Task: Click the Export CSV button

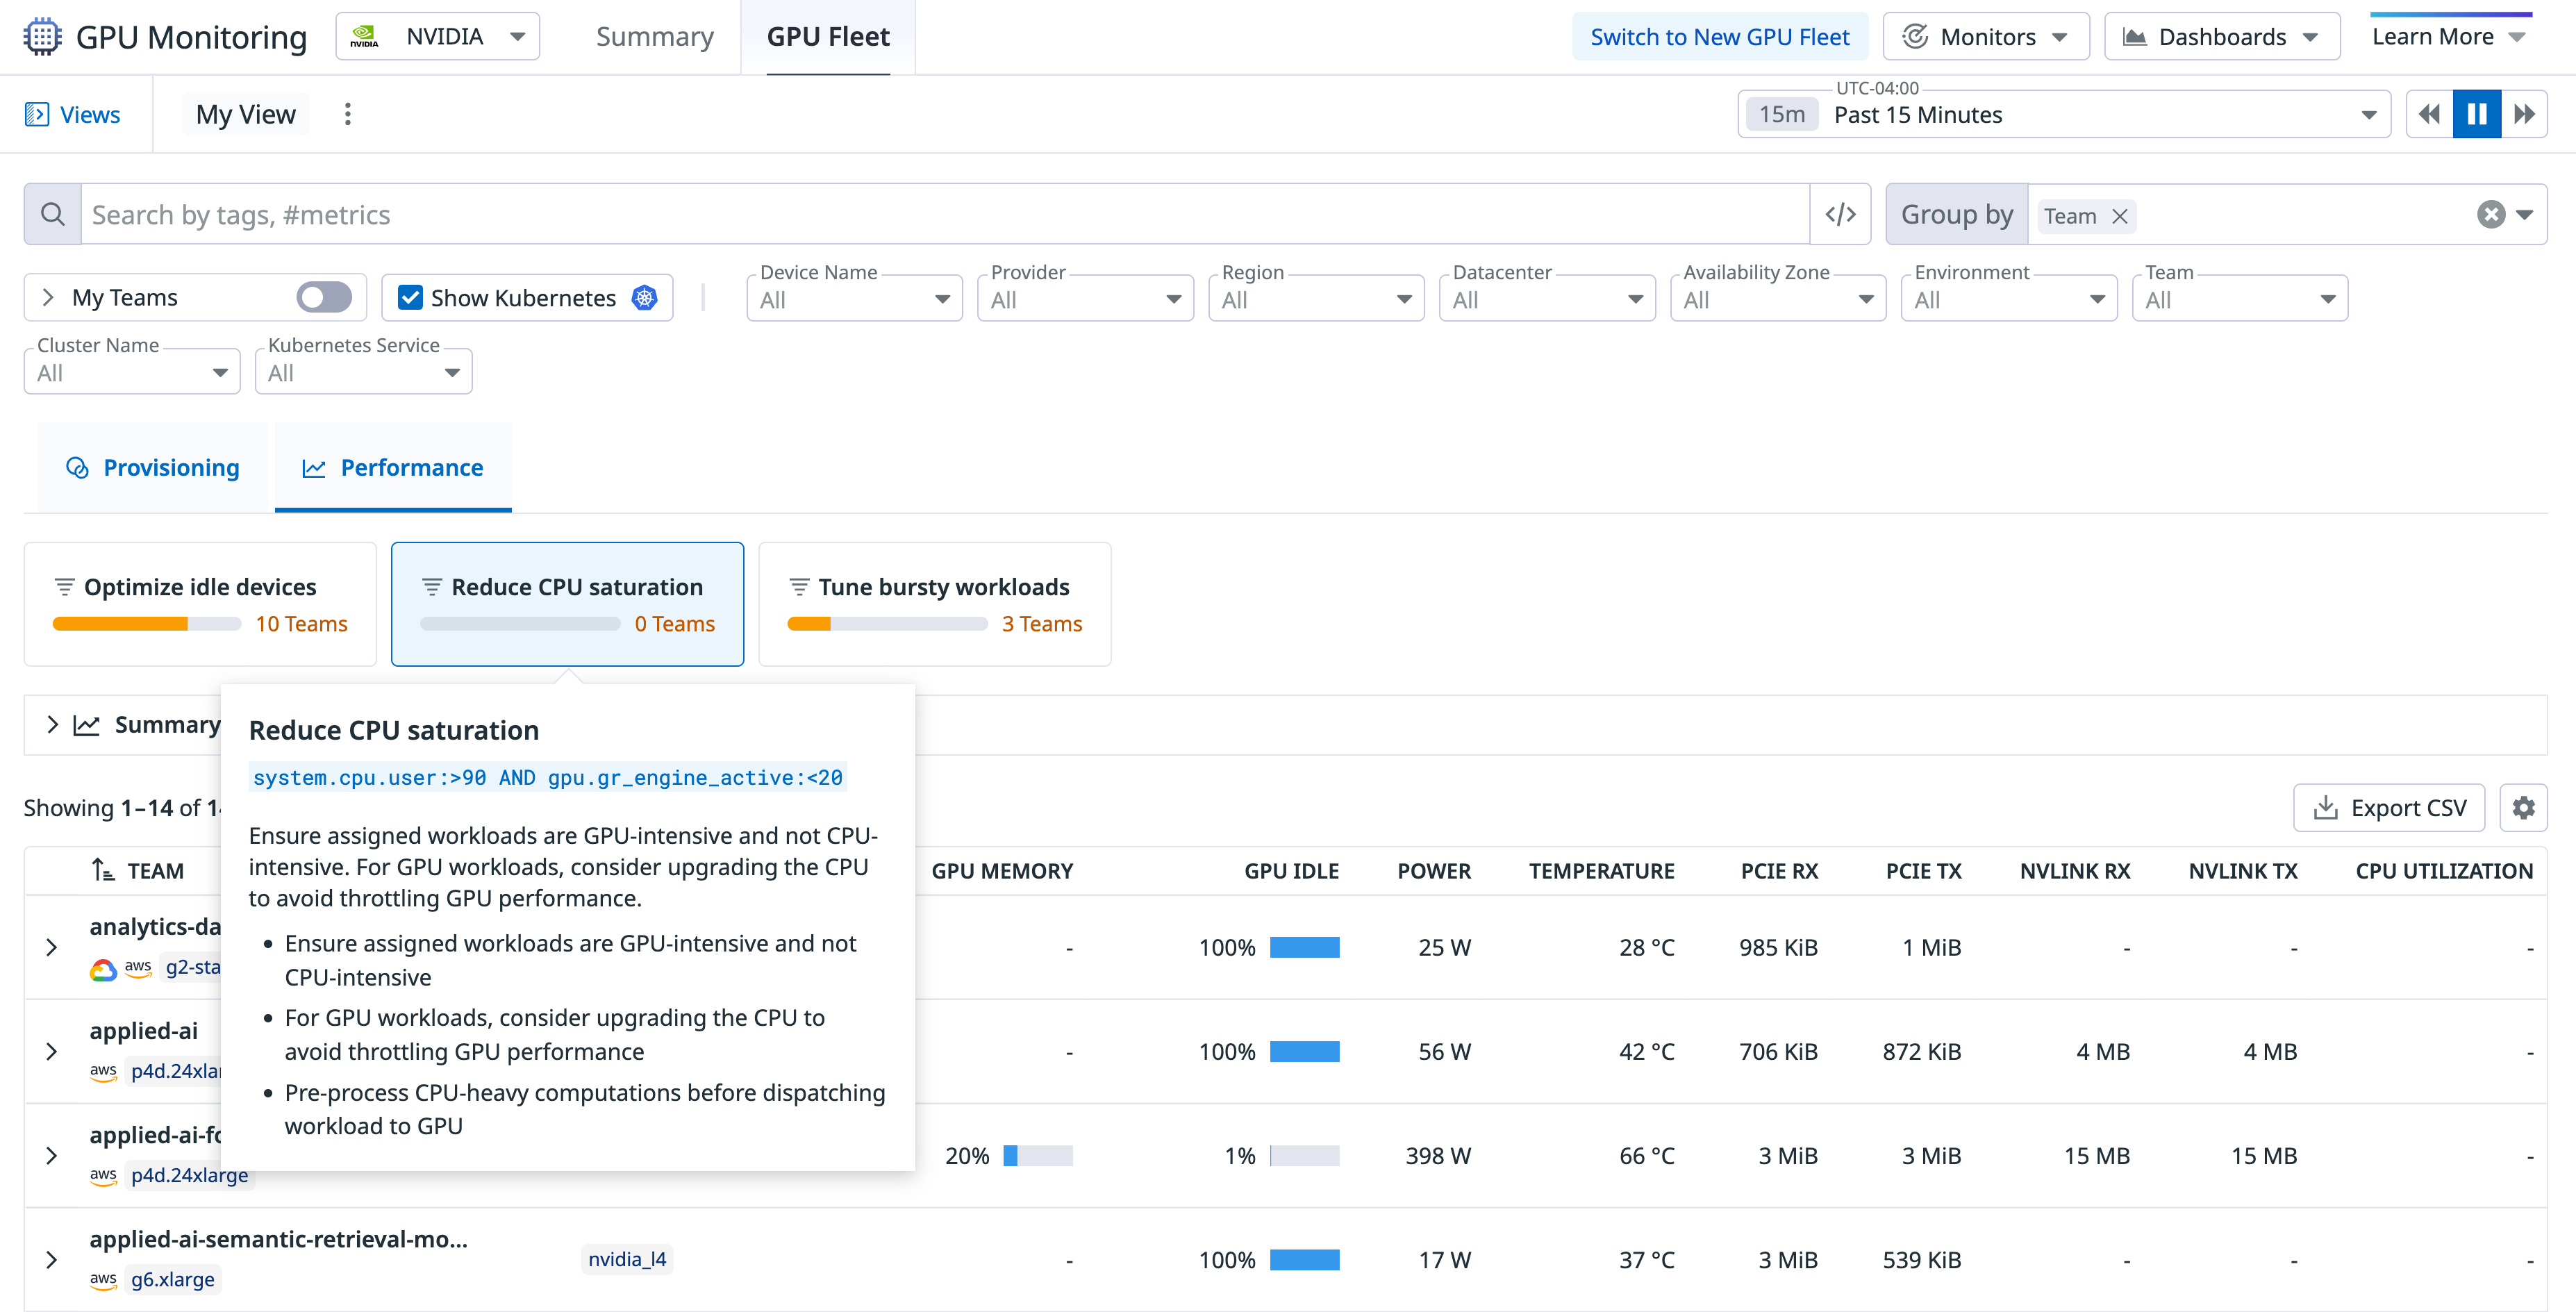Action: coord(2389,808)
